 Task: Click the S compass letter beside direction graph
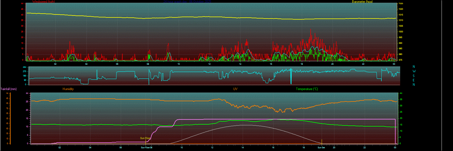pyautogui.click(x=414, y=76)
